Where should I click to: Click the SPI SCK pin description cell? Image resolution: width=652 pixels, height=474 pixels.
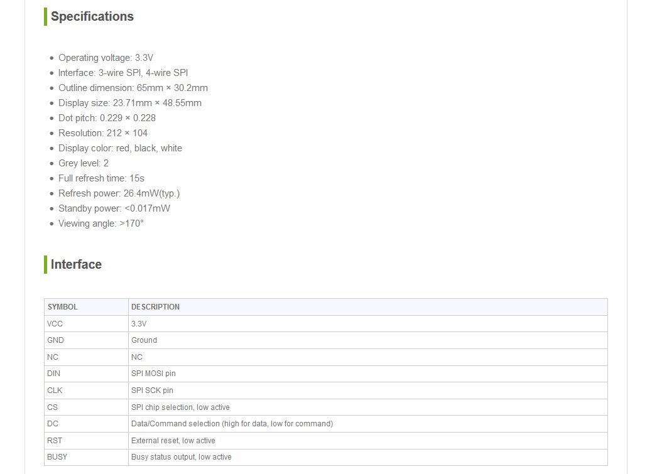coord(152,391)
